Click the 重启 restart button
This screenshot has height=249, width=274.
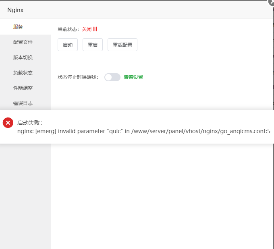(x=93, y=45)
